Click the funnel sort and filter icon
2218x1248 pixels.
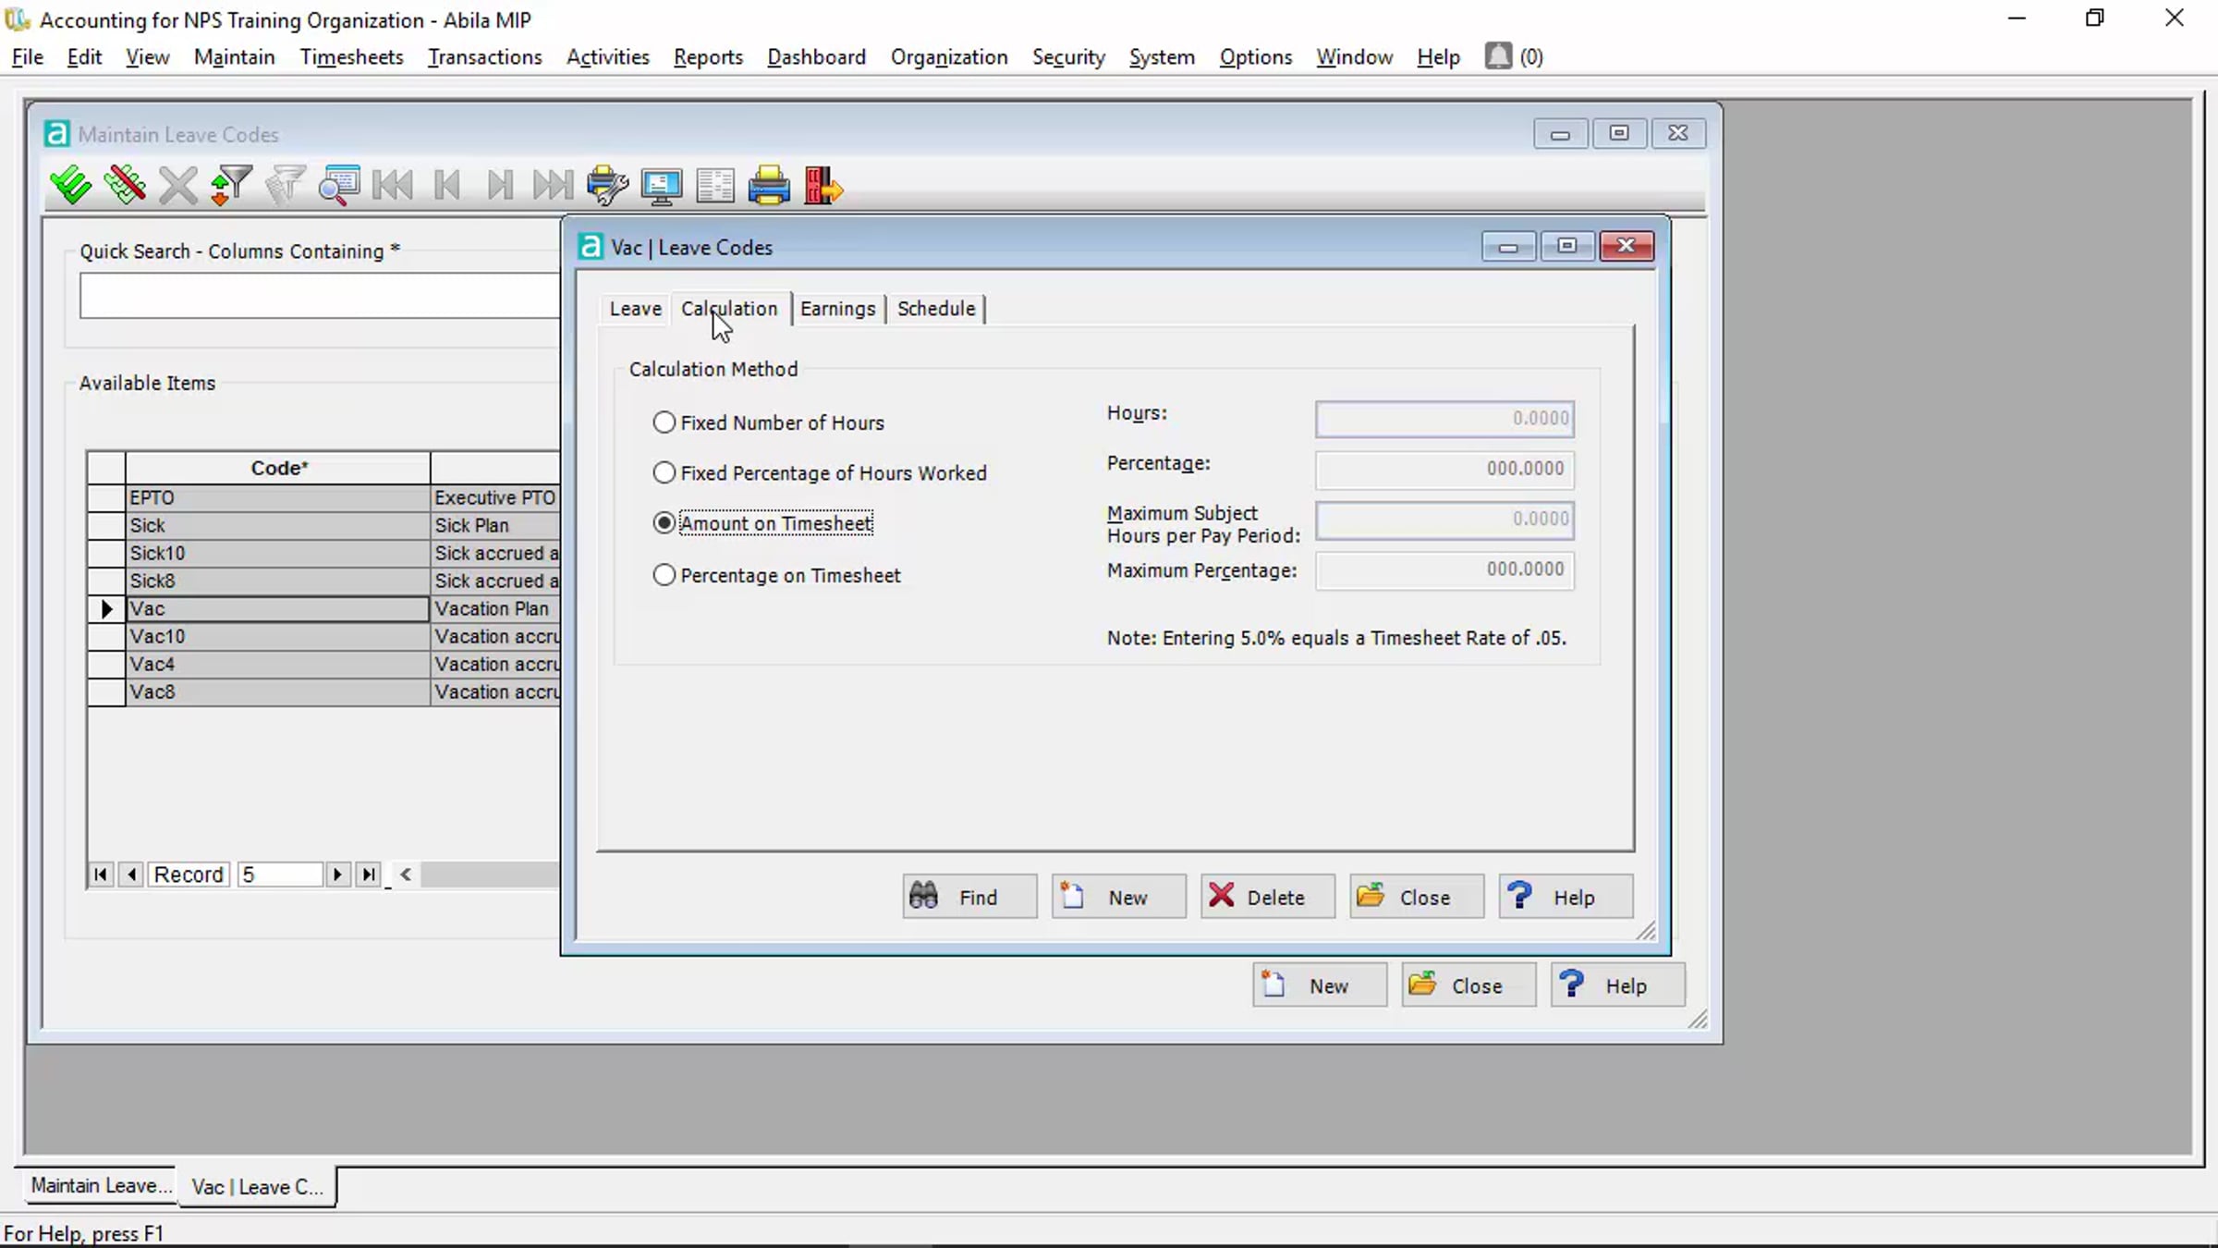point(231,186)
